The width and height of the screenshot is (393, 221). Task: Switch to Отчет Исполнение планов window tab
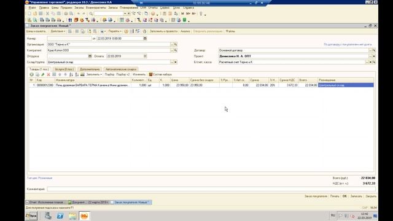point(46,202)
